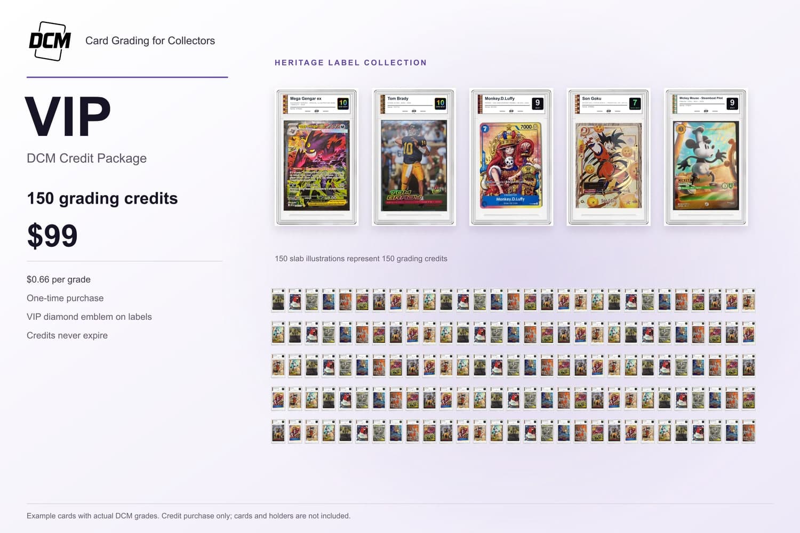
Task: Click the "Card Grading for Collectors" tagline
Action: point(150,41)
